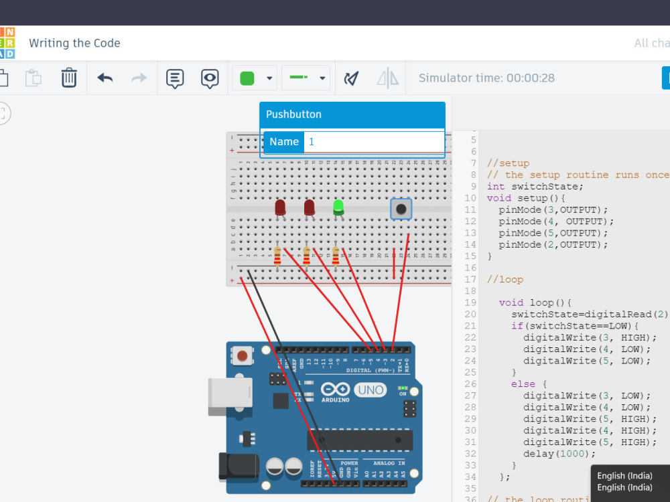Click the if(switchState==LOW) line
Viewport: 670px width, 502px height.
click(x=575, y=326)
